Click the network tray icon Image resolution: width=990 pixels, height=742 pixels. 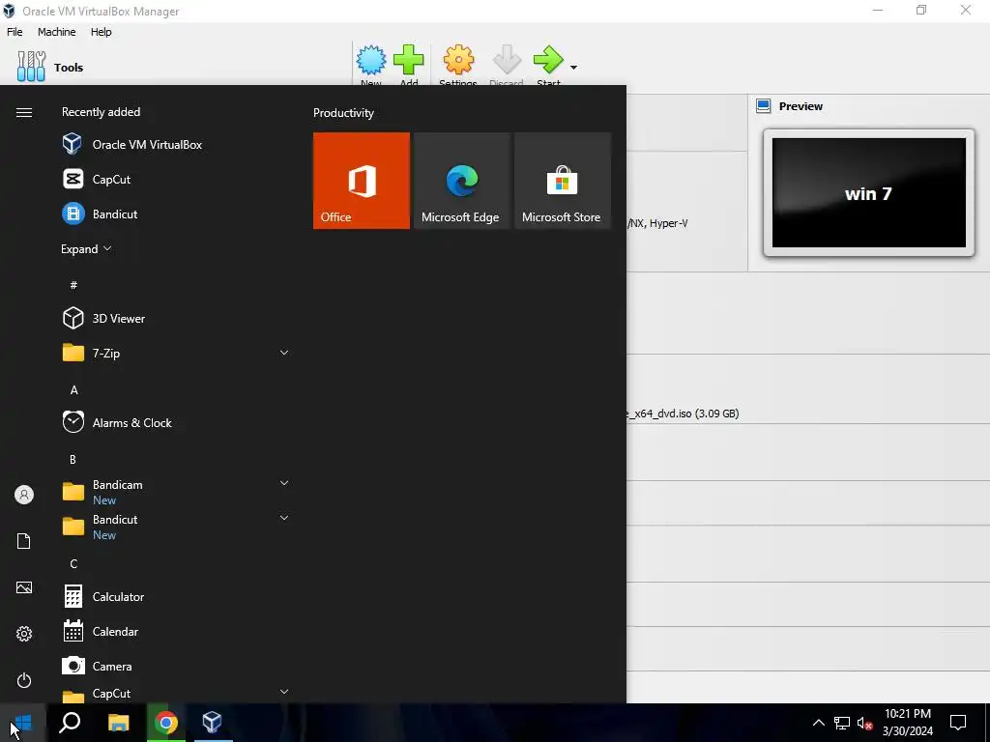[842, 723]
